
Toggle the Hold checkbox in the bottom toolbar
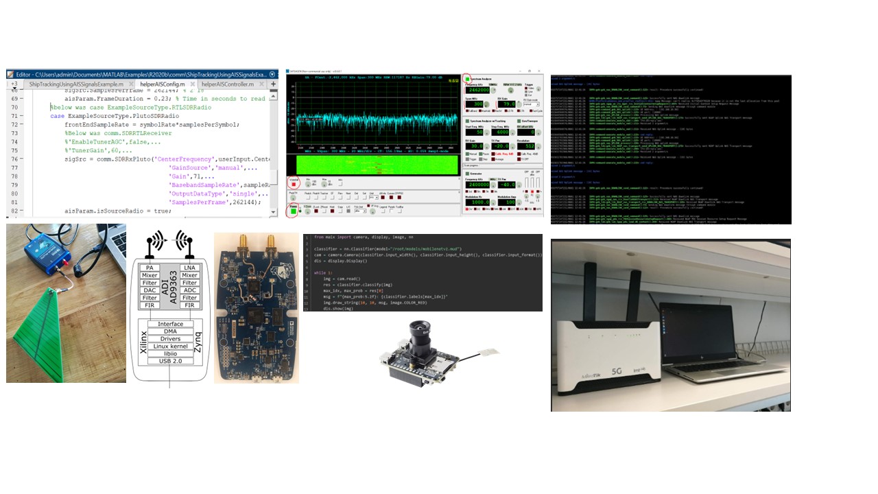333,211
